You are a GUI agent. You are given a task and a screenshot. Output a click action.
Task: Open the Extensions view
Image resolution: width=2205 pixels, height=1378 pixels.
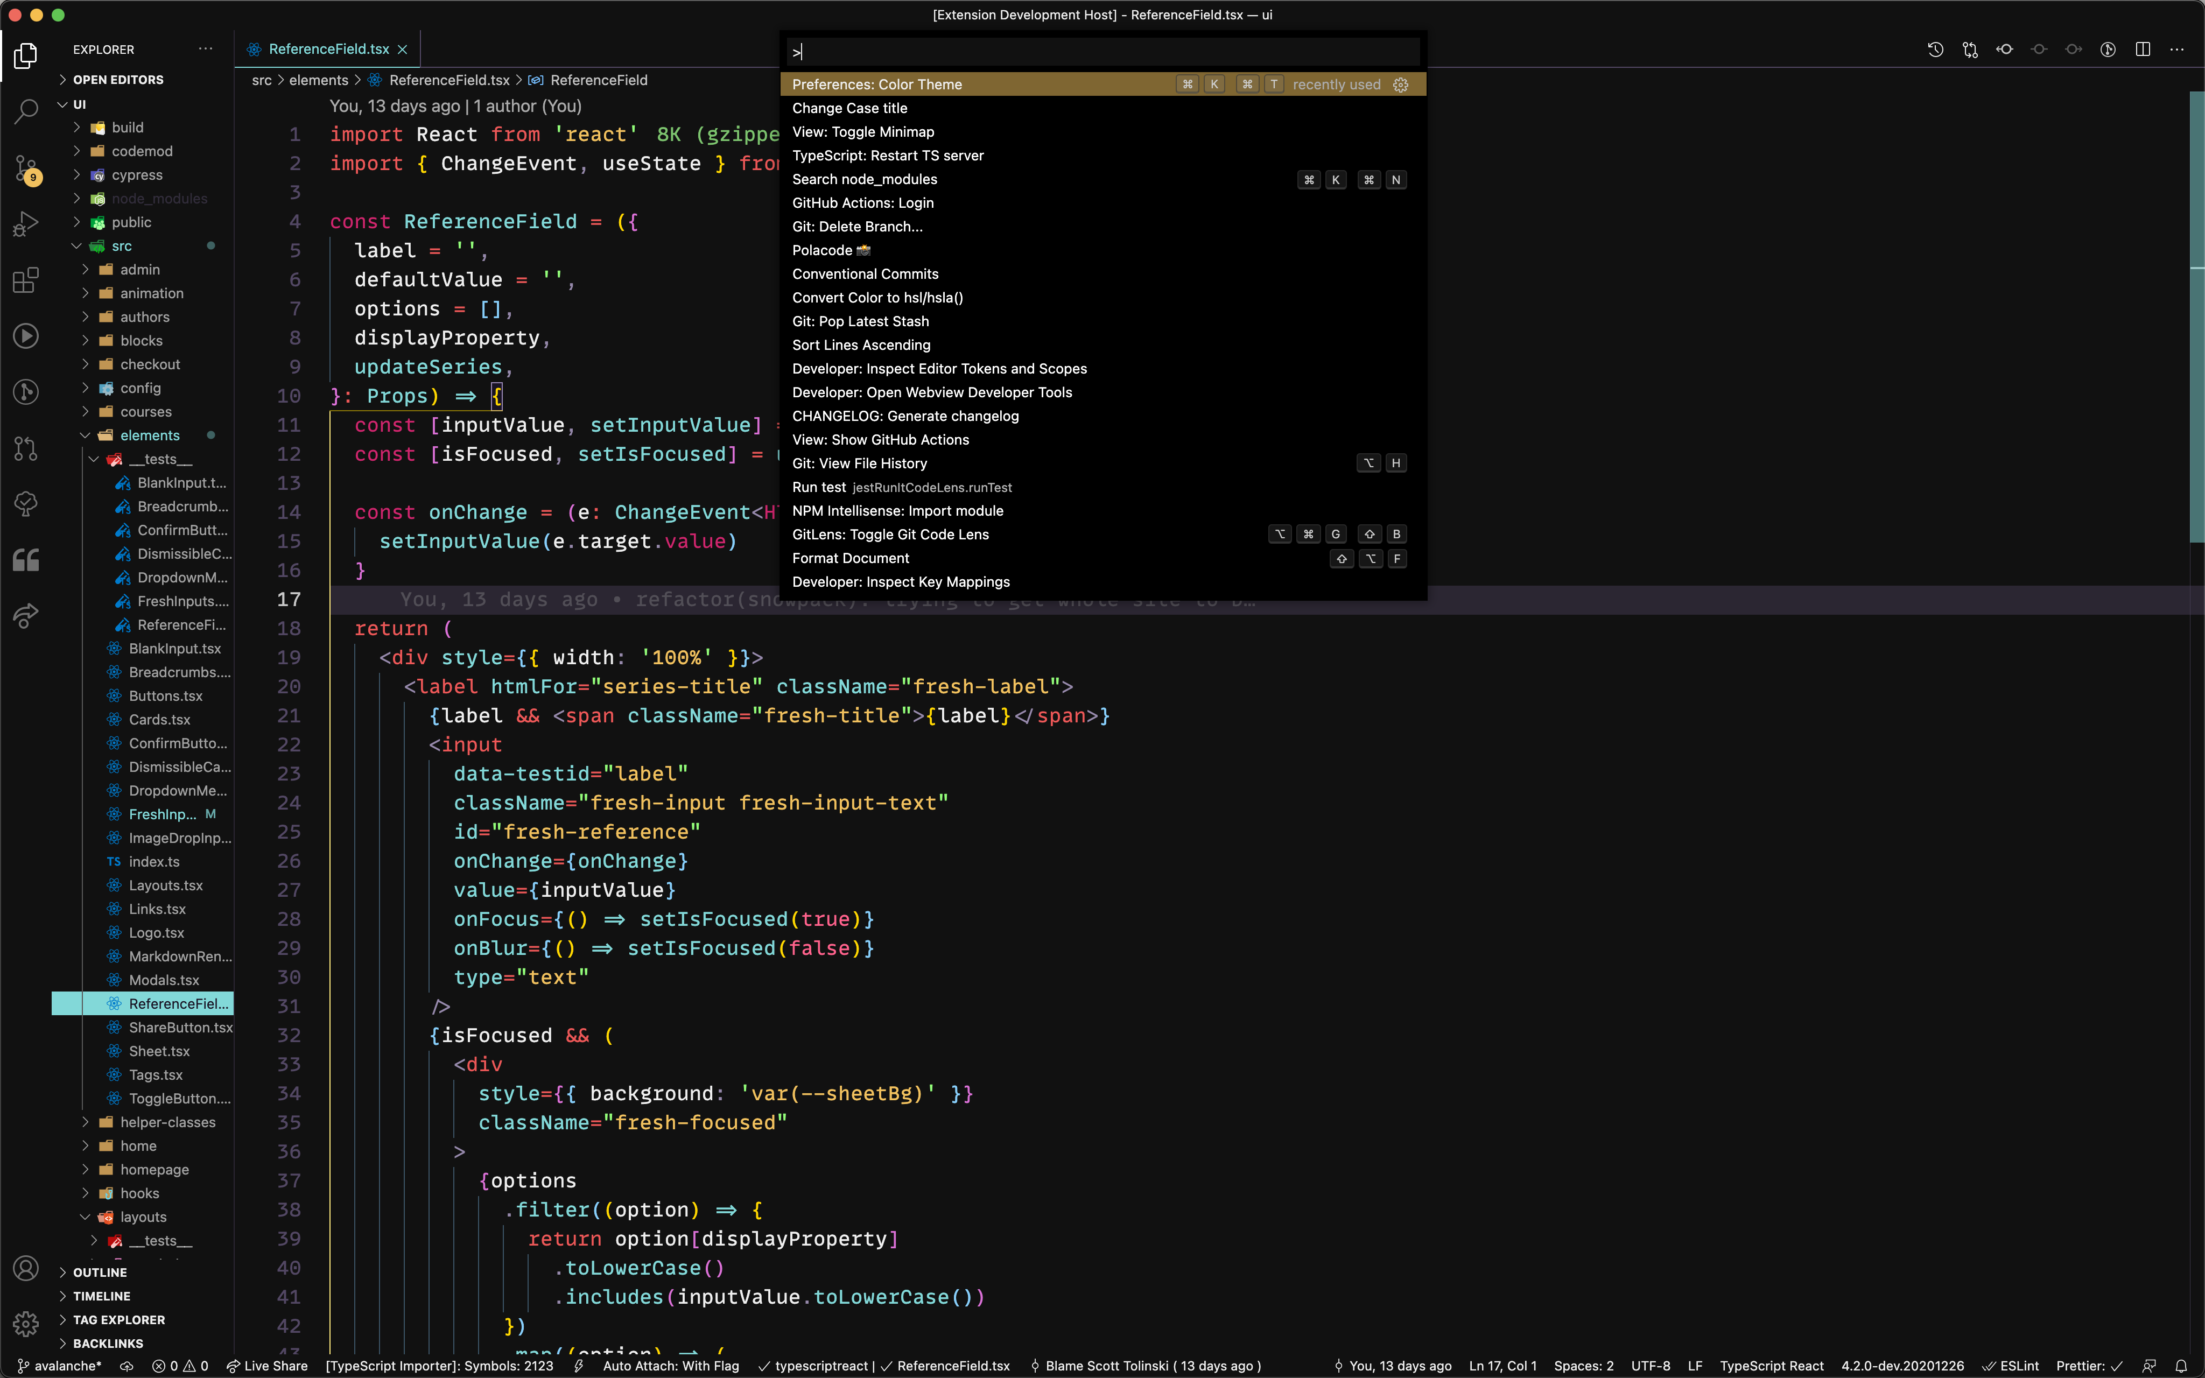(25, 280)
